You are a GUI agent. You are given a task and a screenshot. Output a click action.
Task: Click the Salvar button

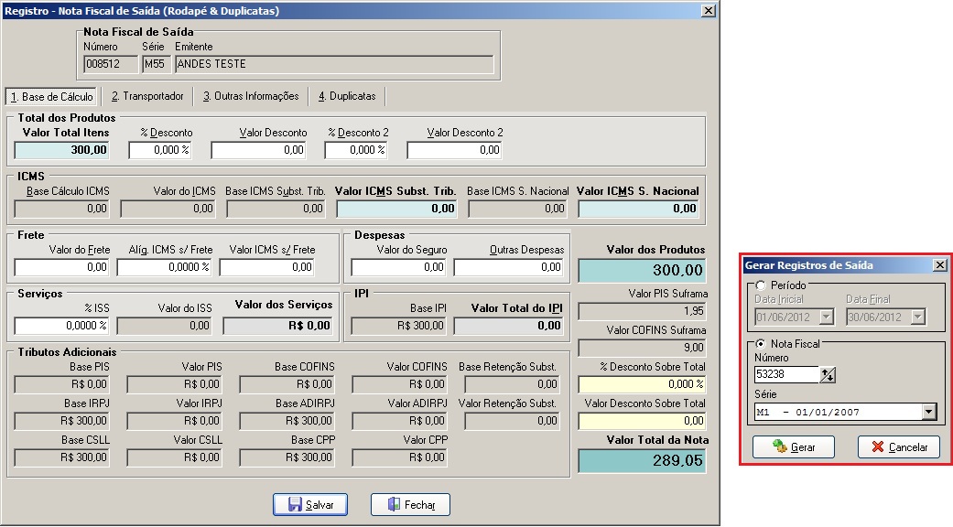click(x=310, y=504)
